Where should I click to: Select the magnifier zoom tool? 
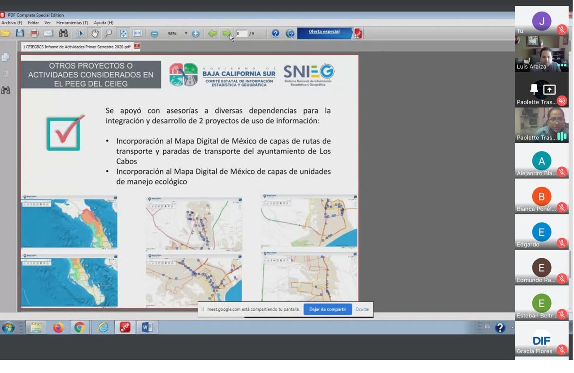(x=108, y=33)
